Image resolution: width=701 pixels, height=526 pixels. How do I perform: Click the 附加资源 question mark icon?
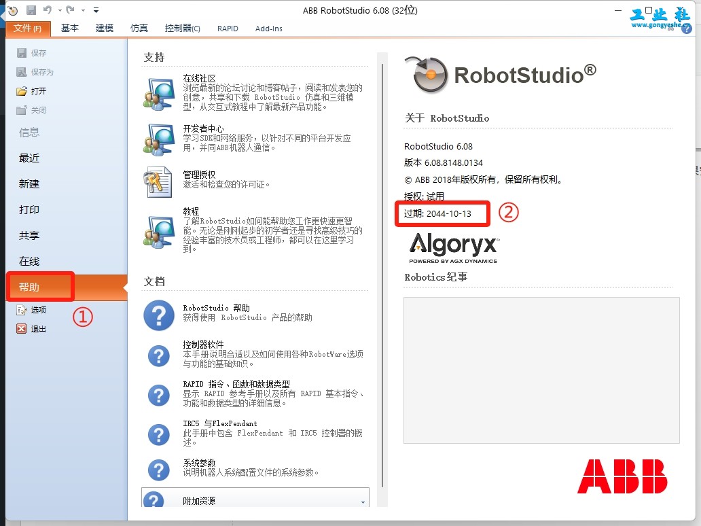(154, 499)
